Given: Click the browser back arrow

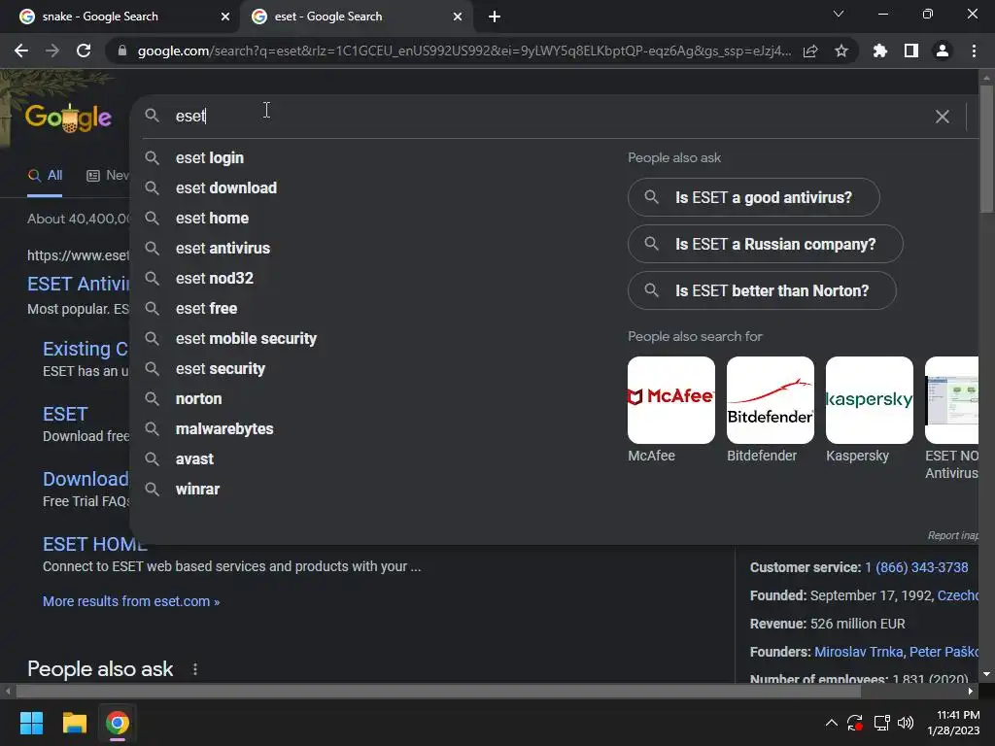Looking at the screenshot, I should [x=21, y=51].
